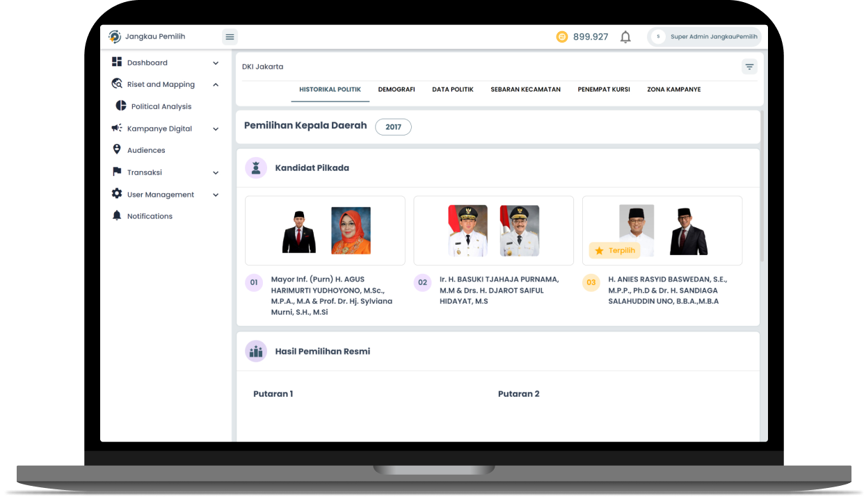Switch to the Demografi tab
Screen dimensions: 864x497
click(397, 90)
